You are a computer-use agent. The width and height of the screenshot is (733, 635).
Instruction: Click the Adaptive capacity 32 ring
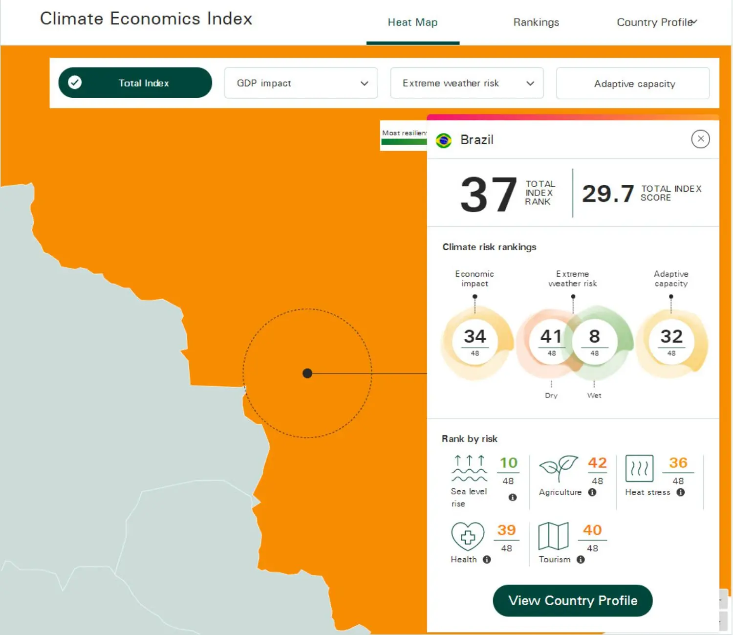[671, 343]
